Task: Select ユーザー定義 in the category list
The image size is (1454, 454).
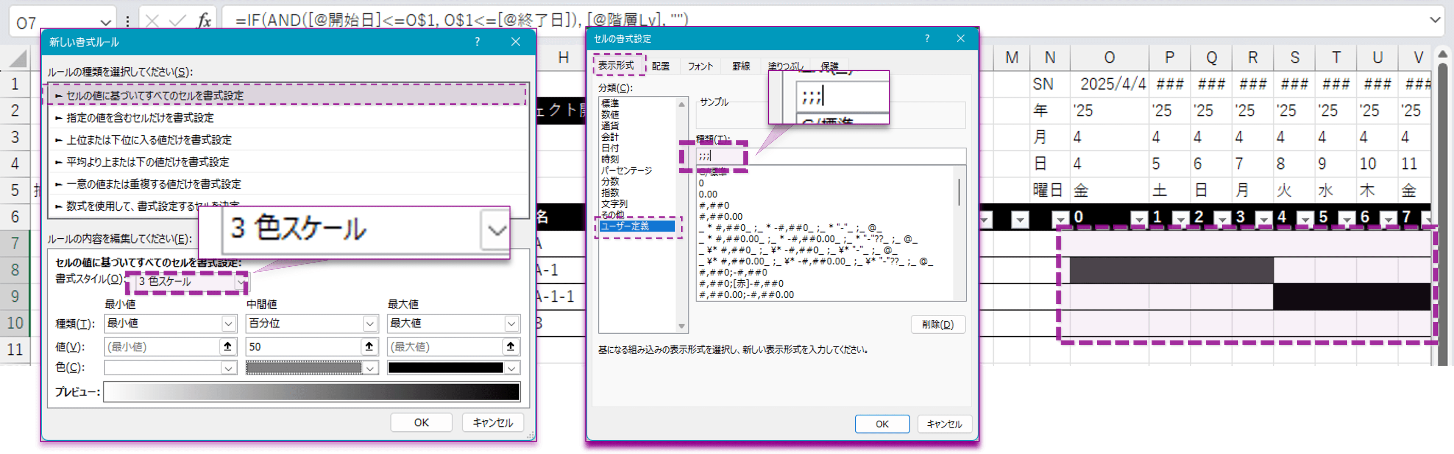Action: [x=625, y=226]
